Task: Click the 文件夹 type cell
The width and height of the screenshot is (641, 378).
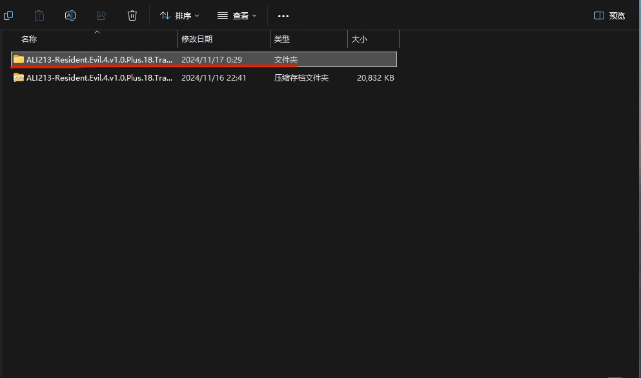Action: point(286,59)
